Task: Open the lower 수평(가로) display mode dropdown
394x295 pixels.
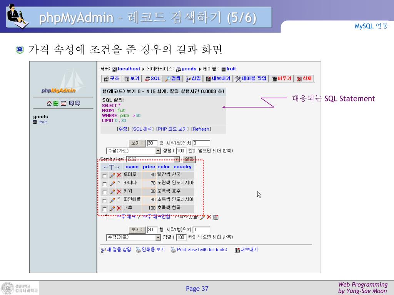Action: point(134,237)
